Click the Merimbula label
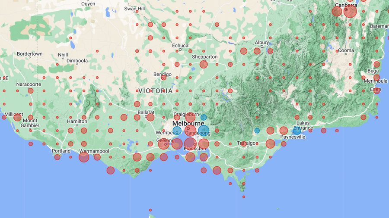The height and width of the screenshot is (218, 389). point(376,81)
